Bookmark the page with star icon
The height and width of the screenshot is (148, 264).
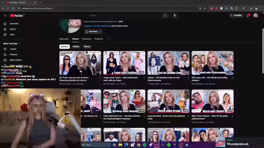click(205, 8)
